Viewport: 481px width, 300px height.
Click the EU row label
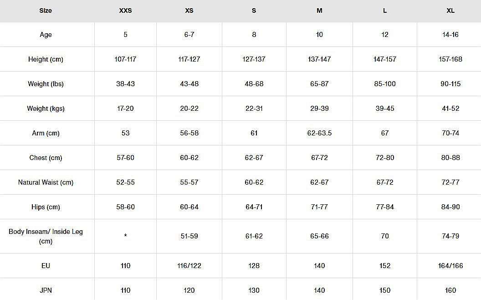[x=46, y=266]
